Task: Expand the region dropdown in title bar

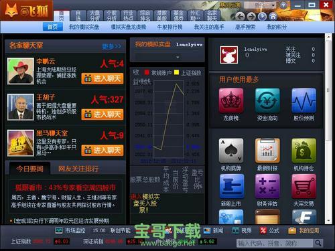Action: 260,5
